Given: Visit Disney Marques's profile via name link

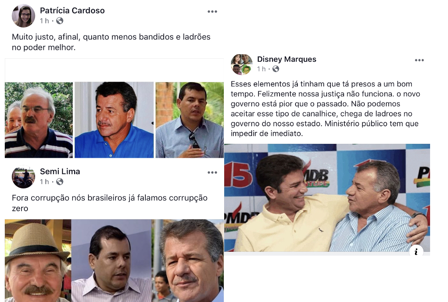Looking at the screenshot, I should 287,59.
